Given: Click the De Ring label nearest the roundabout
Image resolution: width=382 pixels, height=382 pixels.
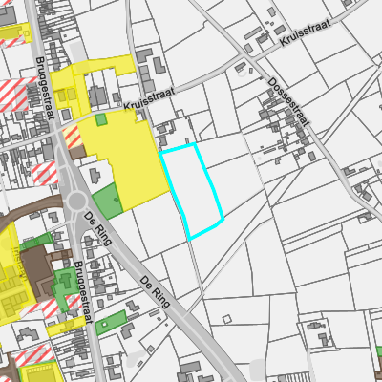Looking at the screenshot, I should 97,229.
